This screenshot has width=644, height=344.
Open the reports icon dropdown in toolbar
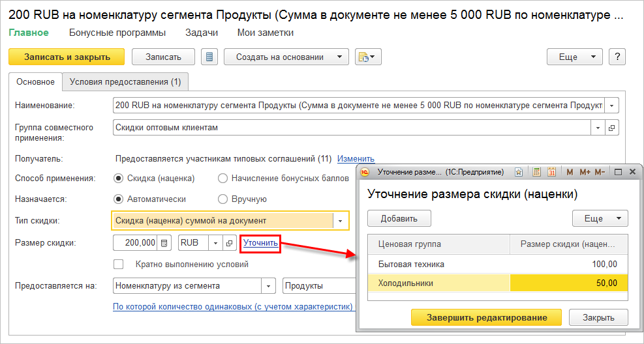[x=368, y=57]
